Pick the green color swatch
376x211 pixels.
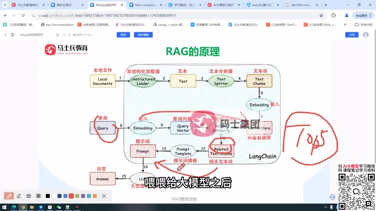[x=77, y=196]
